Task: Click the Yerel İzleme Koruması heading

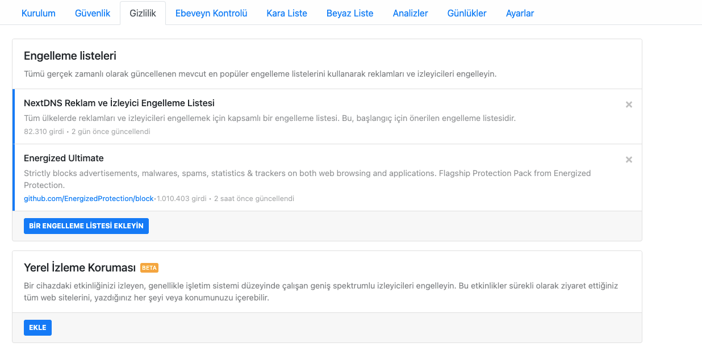Action: click(x=80, y=268)
